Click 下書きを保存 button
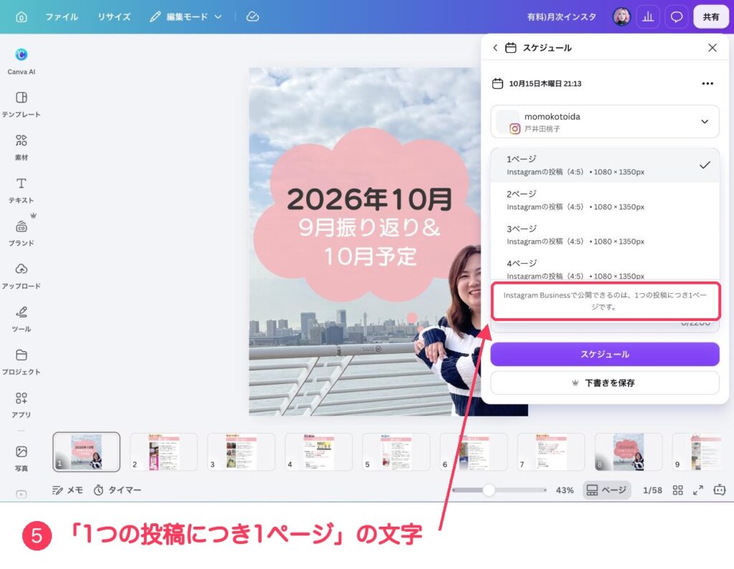Viewport: 734px width, 569px height. (605, 383)
